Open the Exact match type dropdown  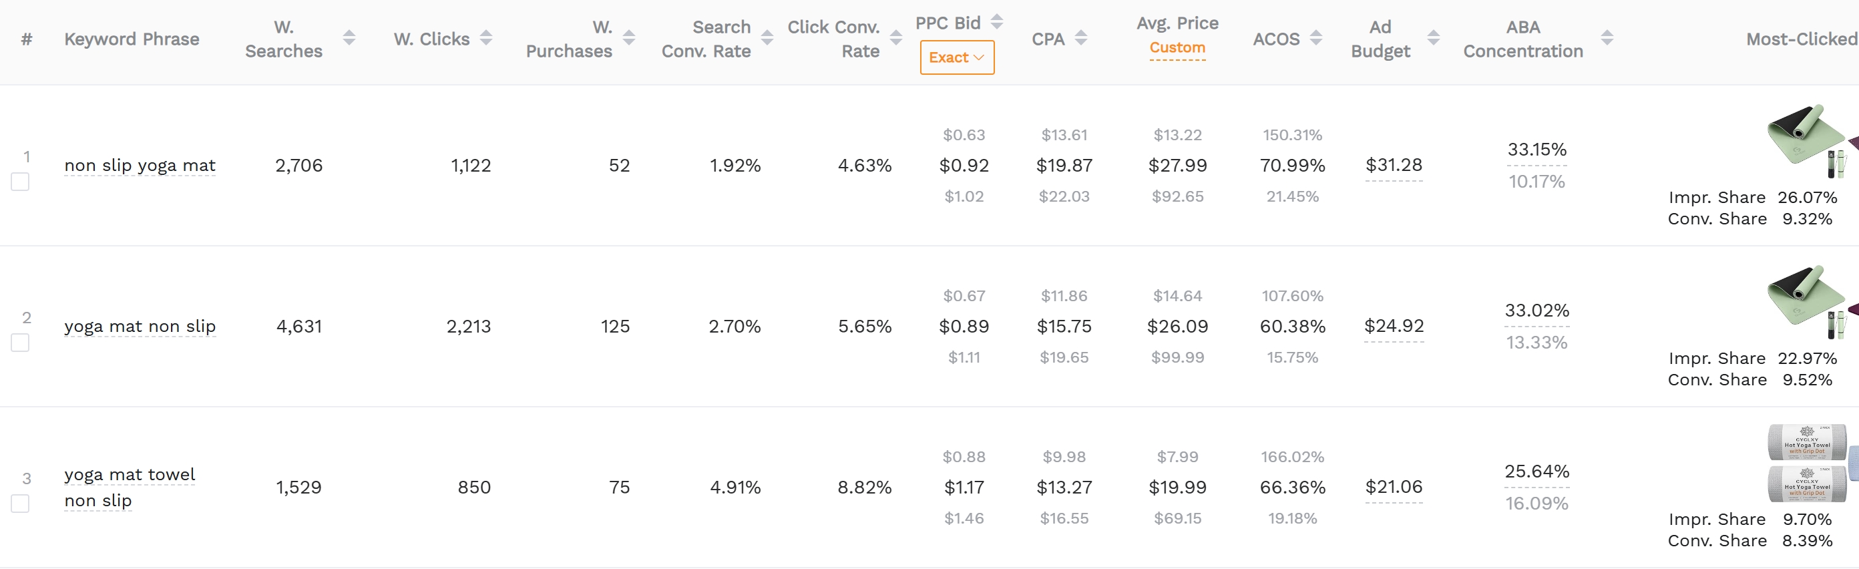tap(957, 57)
